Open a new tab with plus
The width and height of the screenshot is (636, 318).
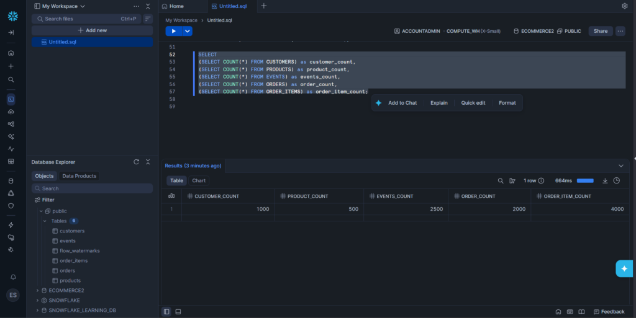point(263,6)
